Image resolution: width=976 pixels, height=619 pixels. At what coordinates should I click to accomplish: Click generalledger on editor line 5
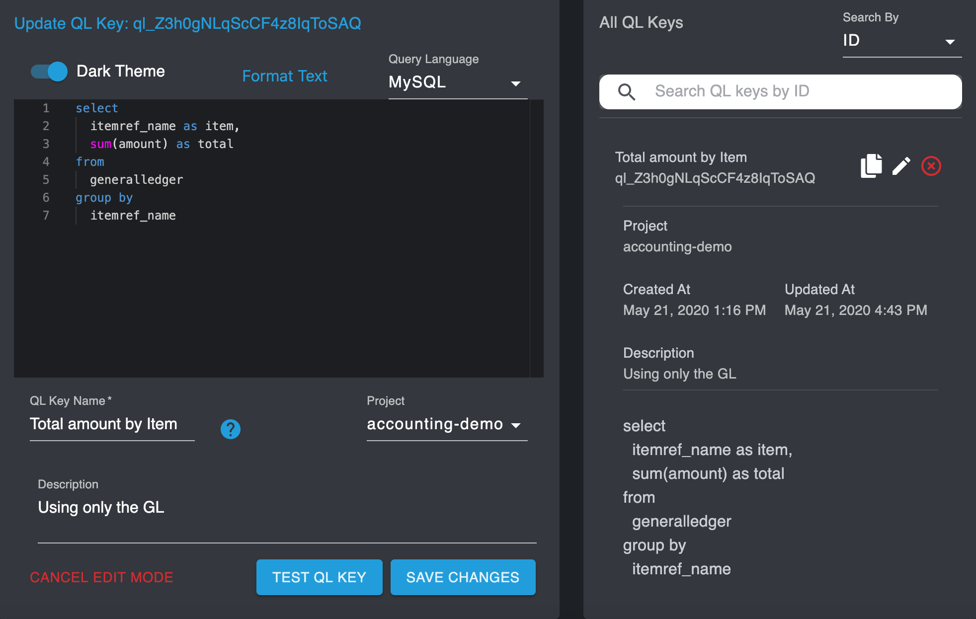pos(136,179)
